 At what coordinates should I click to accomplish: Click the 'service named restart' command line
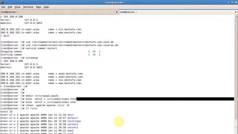[x=29, y=48]
